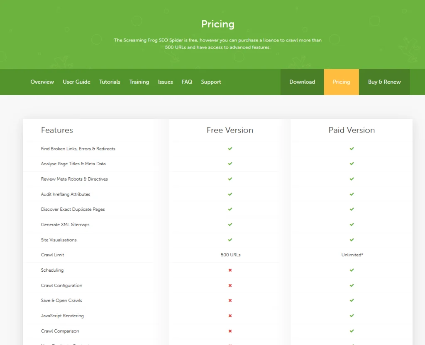View the FAQ page
This screenshot has height=345, width=425.
point(187,82)
